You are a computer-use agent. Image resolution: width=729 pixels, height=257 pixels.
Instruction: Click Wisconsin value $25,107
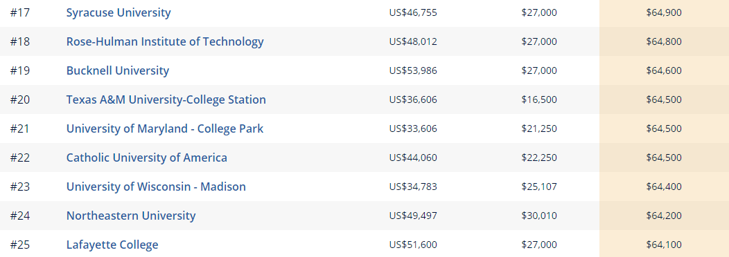click(x=539, y=187)
